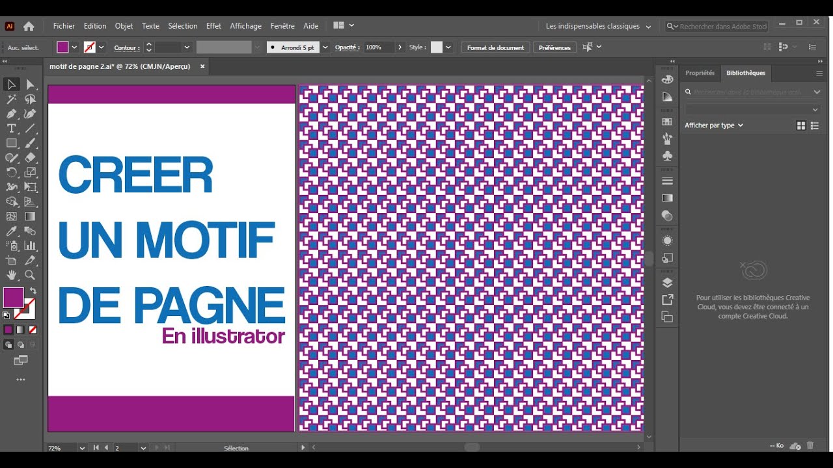
Task: Select the Shape Builder tool
Action: tap(11, 202)
